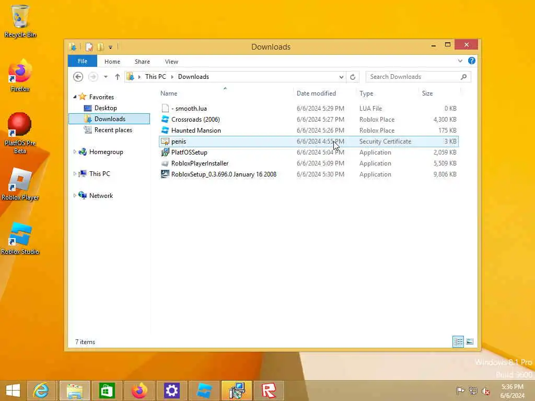This screenshot has height=401, width=535.
Task: Open the PlatfOS Pre Beta desktop shortcut
Action: click(20, 133)
